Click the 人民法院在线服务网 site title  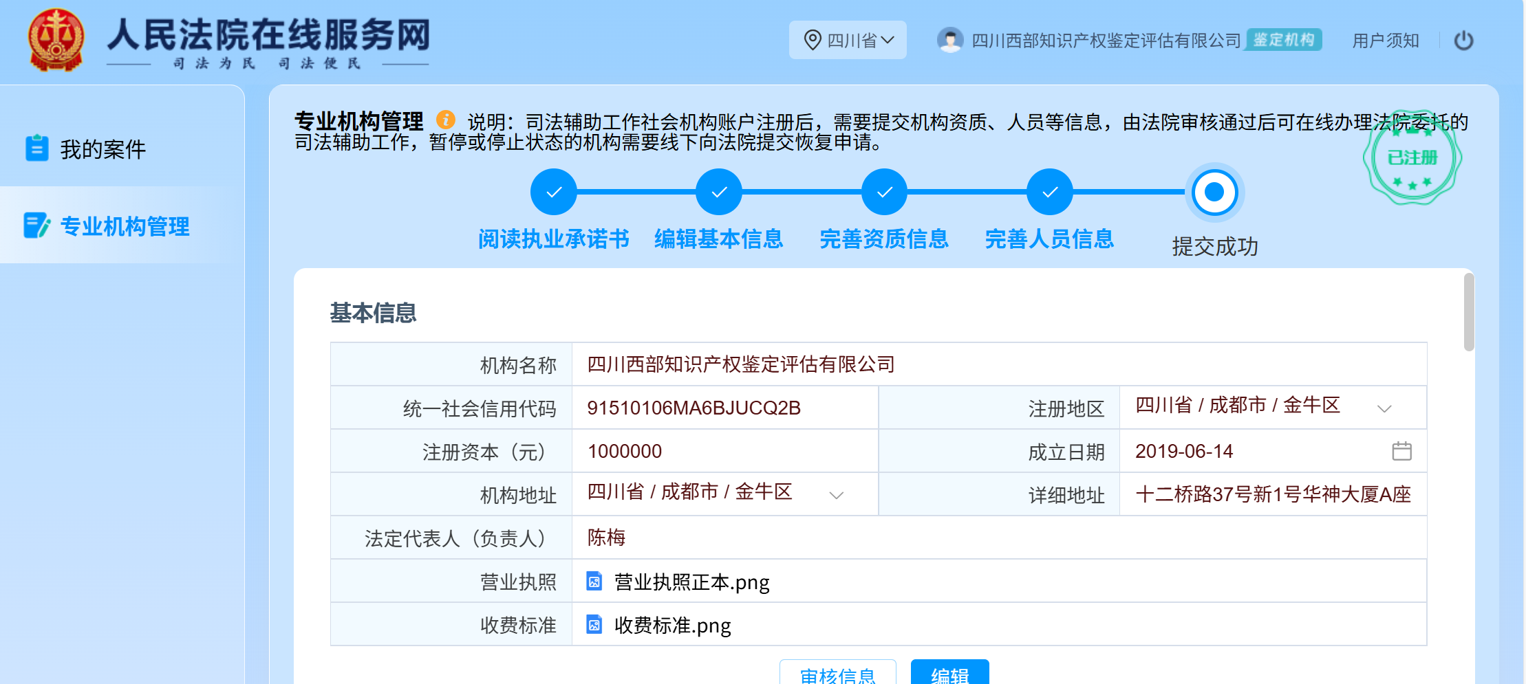pos(268,34)
